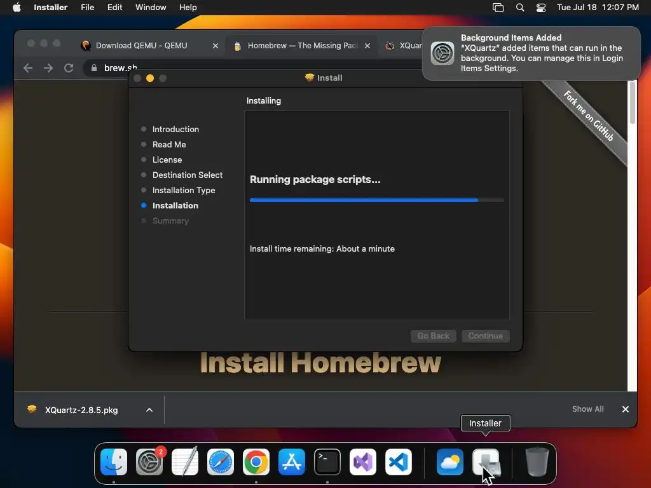Open Control Center icon in menu bar

pos(541,8)
